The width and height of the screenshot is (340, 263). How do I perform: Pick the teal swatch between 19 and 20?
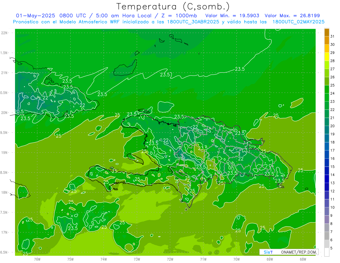click(x=327, y=130)
